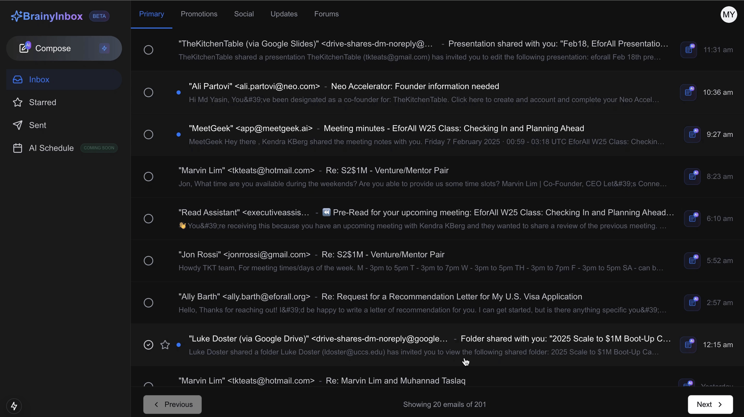Click AI summary icon for Jon Rossi email
Screen dimensions: 744x417
692,261
